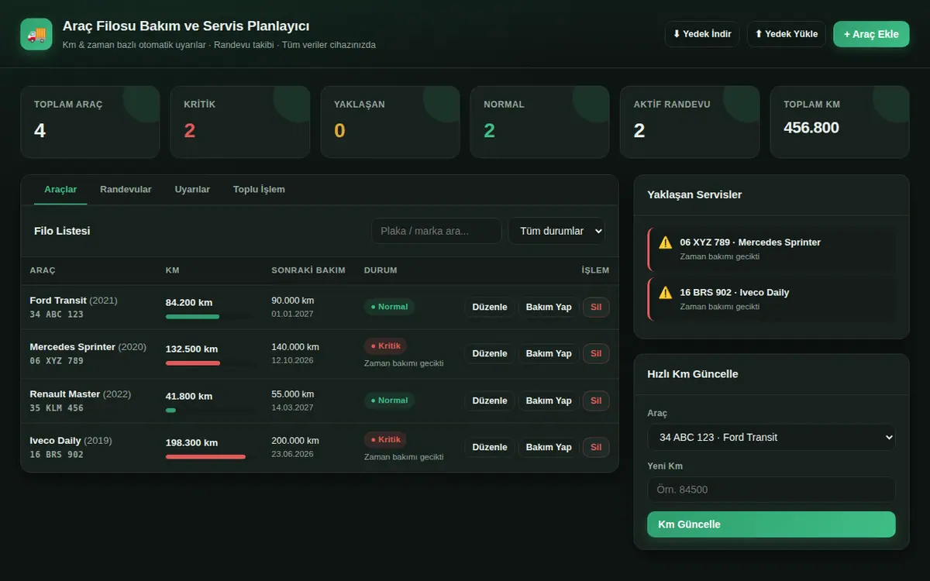Edit the Ford Transit with Düzenle
Image resolution: width=930 pixels, height=581 pixels.
click(490, 307)
